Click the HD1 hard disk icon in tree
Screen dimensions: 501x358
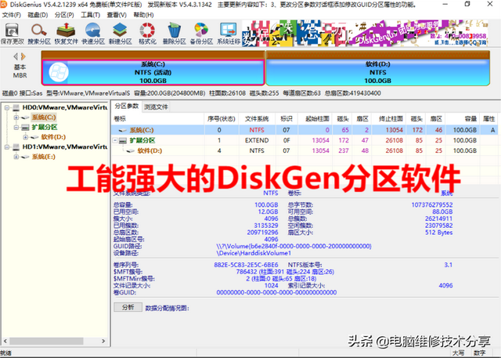(16, 147)
